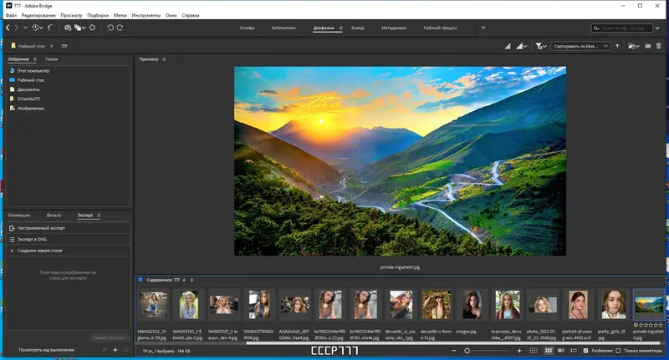Click the thumbnail size slider
Screen dimensions: 669x360
point(487,351)
